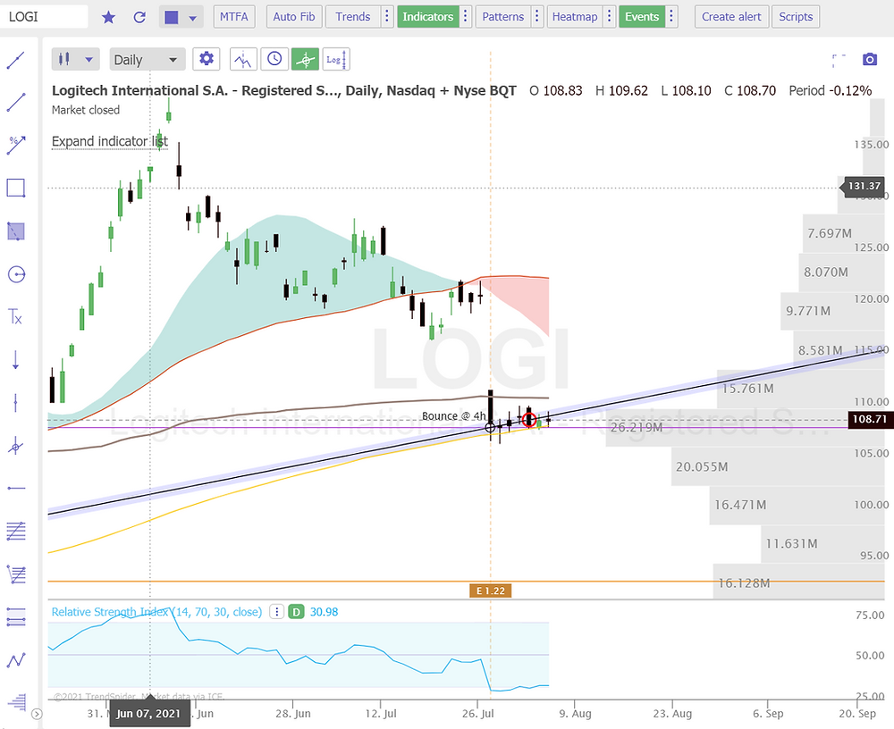Click the Create alert button

[x=731, y=17]
